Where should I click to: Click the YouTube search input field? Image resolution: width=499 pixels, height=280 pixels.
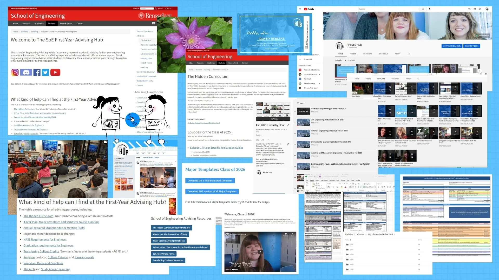click(x=389, y=9)
